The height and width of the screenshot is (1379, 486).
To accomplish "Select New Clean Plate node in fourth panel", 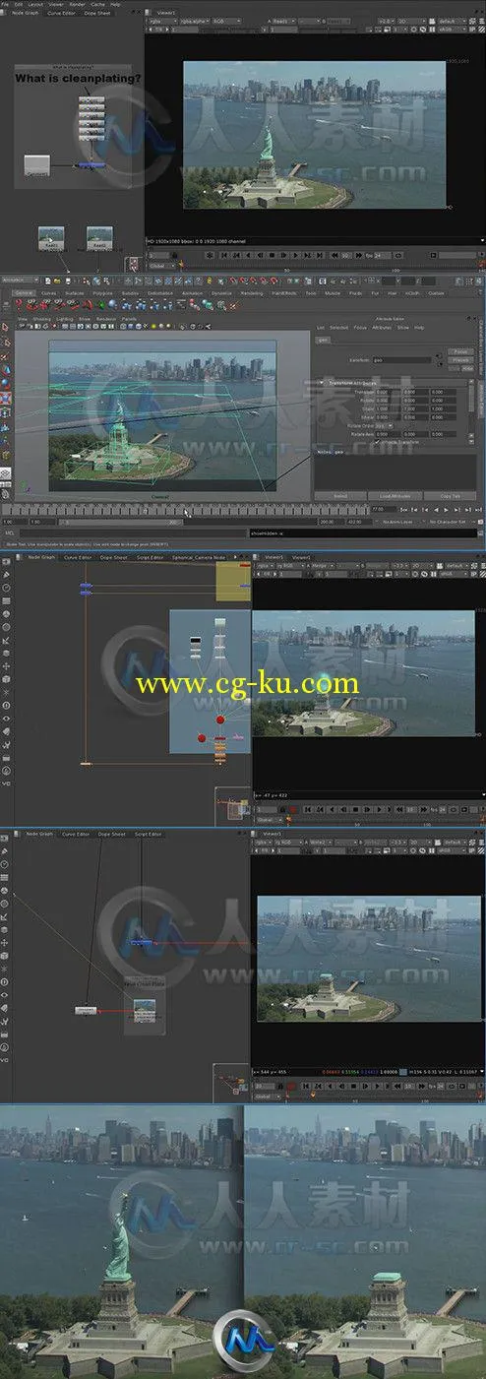I will pyautogui.click(x=144, y=1010).
